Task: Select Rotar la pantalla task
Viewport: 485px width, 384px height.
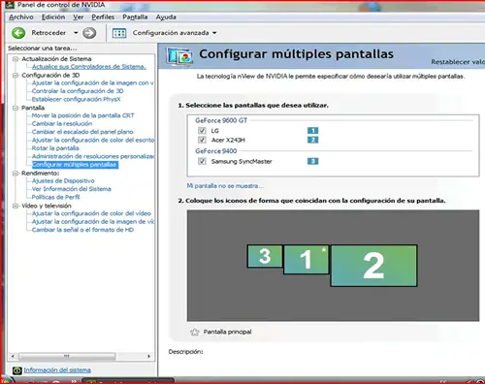Action: pos(55,148)
